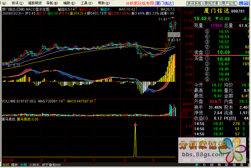Click the 净资 value 2.64
This screenshot has width=251, height=168.
pos(218,113)
